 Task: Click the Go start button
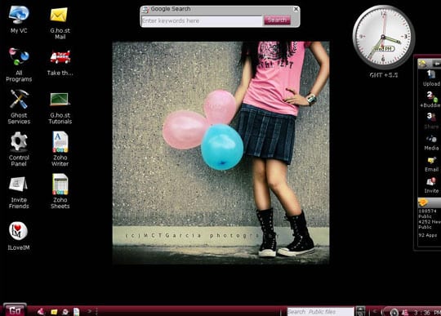(15, 309)
